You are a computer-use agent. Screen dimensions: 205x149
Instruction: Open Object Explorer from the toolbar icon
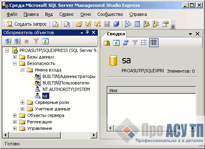click(146, 24)
